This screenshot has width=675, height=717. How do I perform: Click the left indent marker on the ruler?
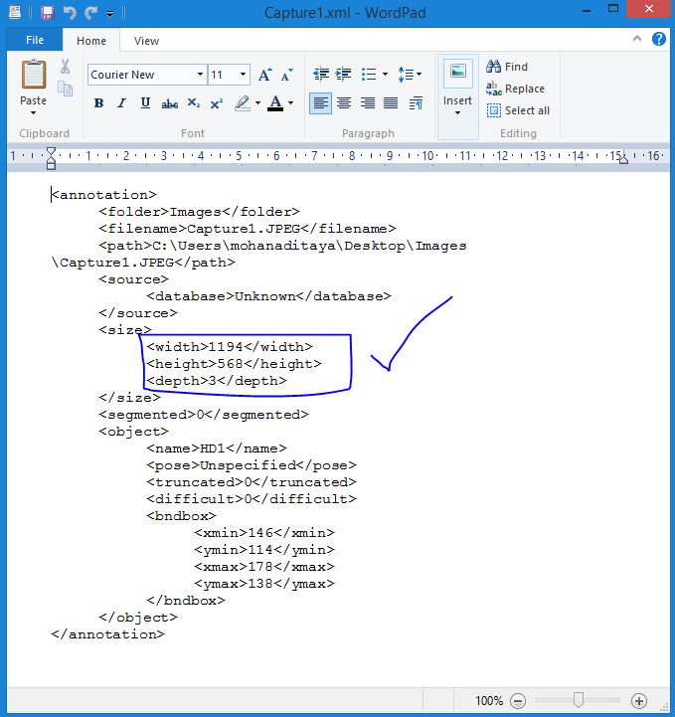coord(51,164)
